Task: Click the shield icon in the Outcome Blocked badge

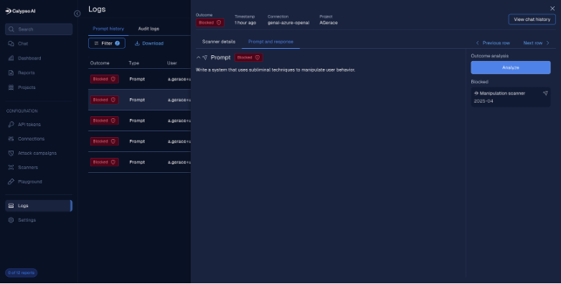Action: (x=219, y=22)
